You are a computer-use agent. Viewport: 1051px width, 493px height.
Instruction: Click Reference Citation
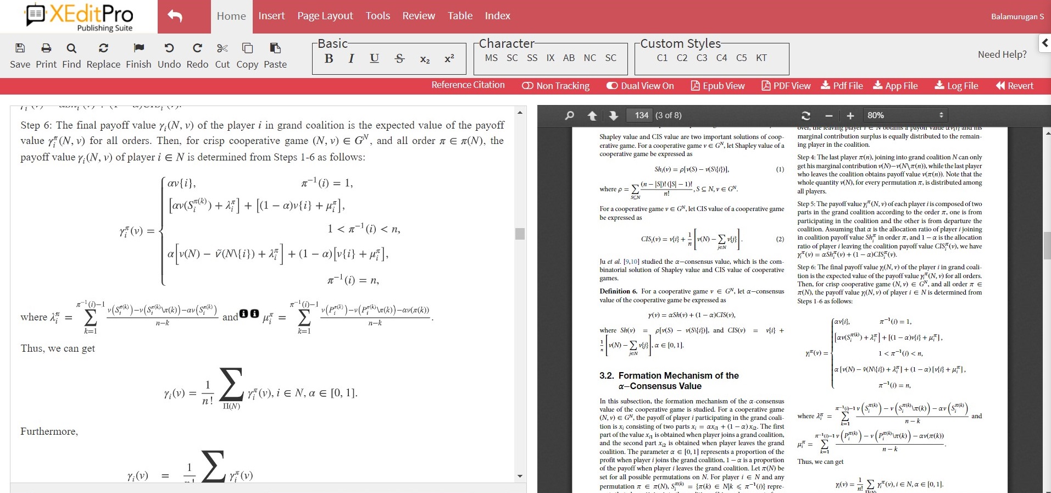point(468,85)
